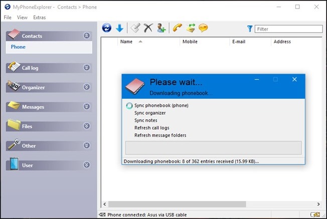Maximize the MyPhoneExplorer main window

click(x=297, y=7)
